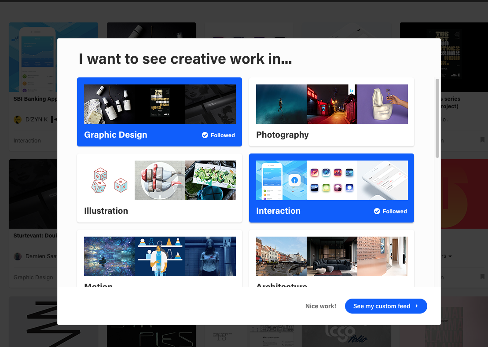488x347 pixels.
Task: Click the plaster nose sculpture photo in Photography
Action: tap(382, 104)
